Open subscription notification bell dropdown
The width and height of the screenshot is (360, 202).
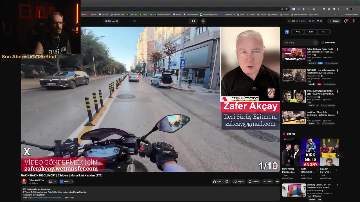pos(52,182)
